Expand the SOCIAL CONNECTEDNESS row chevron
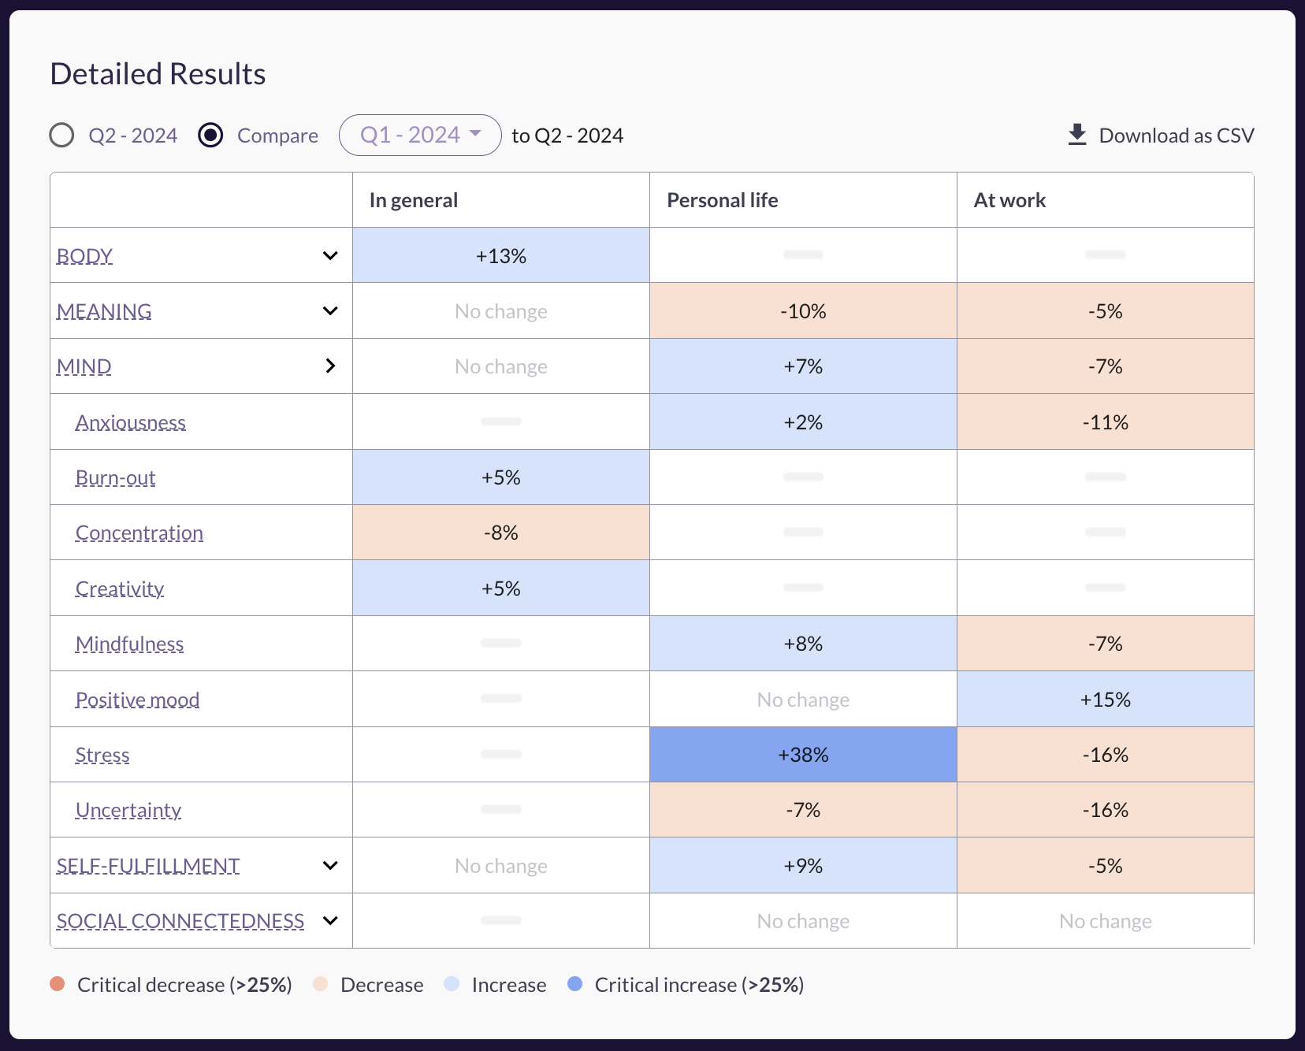 click(x=330, y=921)
